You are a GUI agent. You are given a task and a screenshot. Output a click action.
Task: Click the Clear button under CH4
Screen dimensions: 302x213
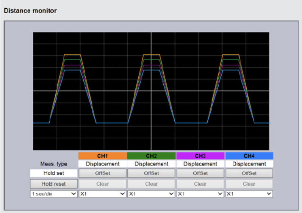249,184
